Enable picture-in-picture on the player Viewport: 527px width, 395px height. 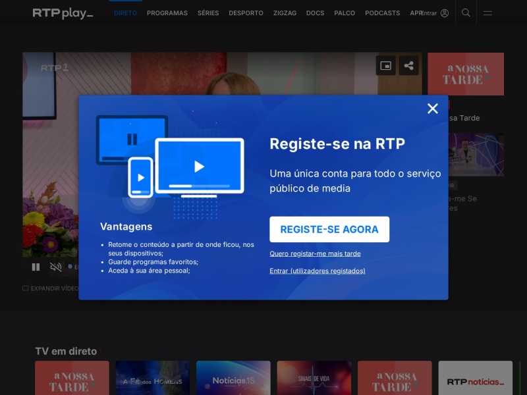385,65
